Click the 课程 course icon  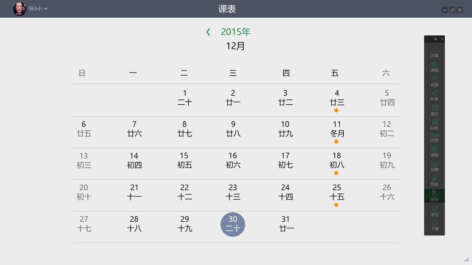434,66
